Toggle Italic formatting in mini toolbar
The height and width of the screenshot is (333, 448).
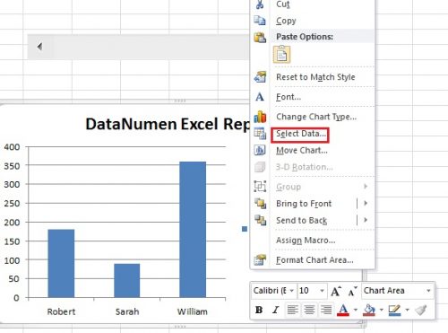coord(276,310)
